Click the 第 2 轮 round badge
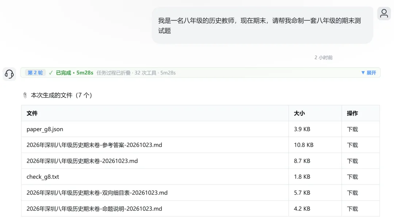394x221 pixels. pos(35,73)
